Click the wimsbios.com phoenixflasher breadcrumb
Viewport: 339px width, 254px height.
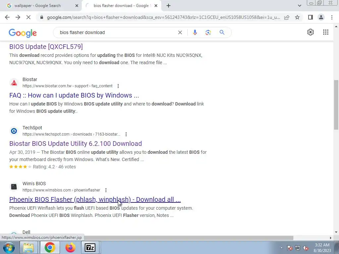pyautogui.click(x=61, y=190)
